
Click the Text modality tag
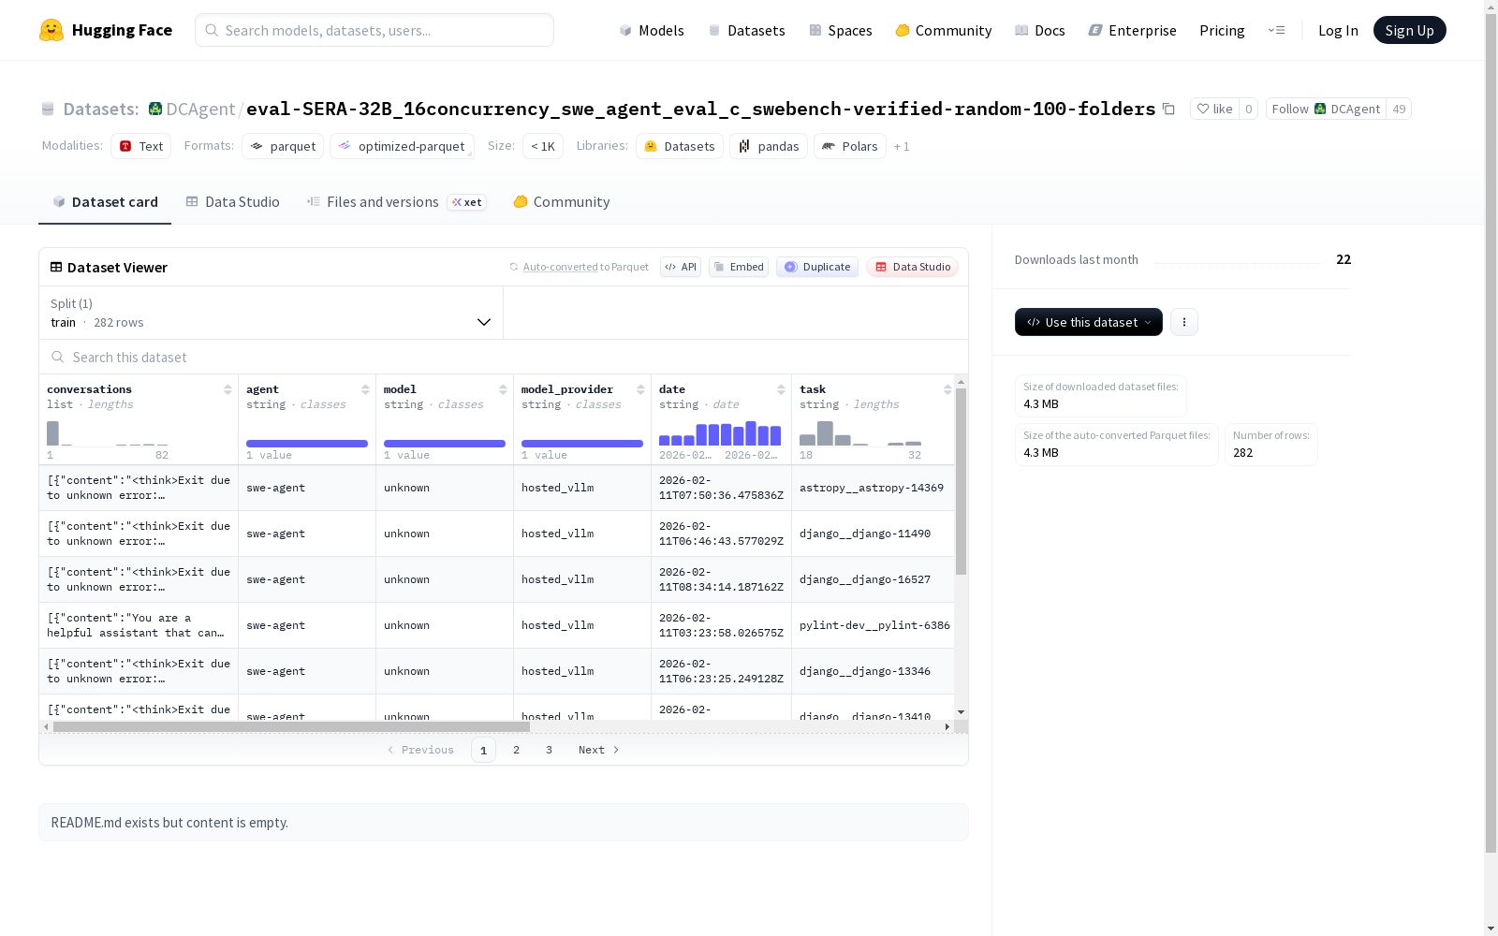point(141,146)
